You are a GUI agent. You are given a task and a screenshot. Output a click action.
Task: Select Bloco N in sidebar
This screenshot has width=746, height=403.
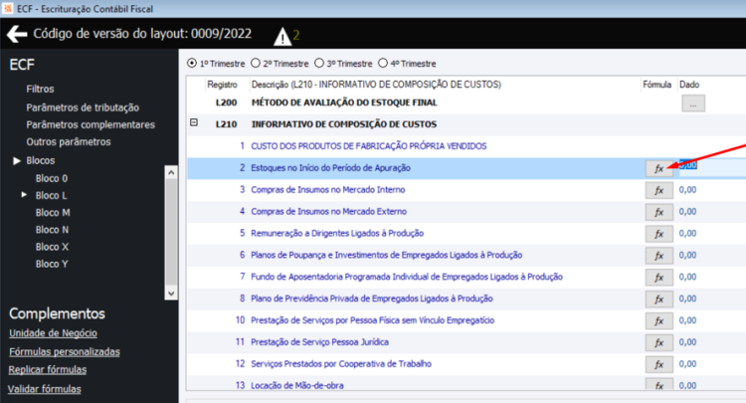[52, 230]
